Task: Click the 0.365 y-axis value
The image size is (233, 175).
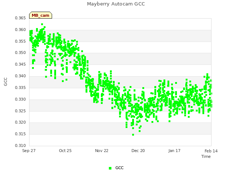Action: (x=20, y=18)
